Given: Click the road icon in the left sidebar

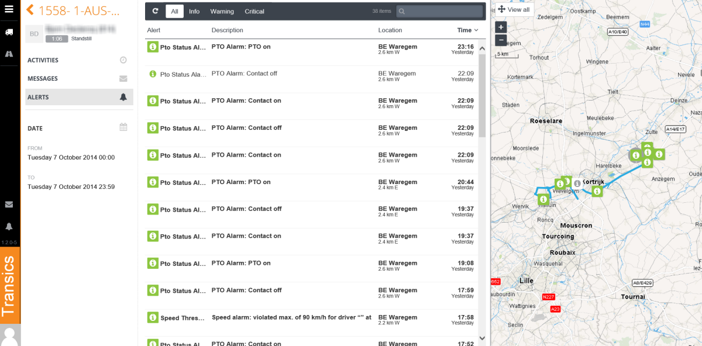Looking at the screenshot, I should 9,54.
